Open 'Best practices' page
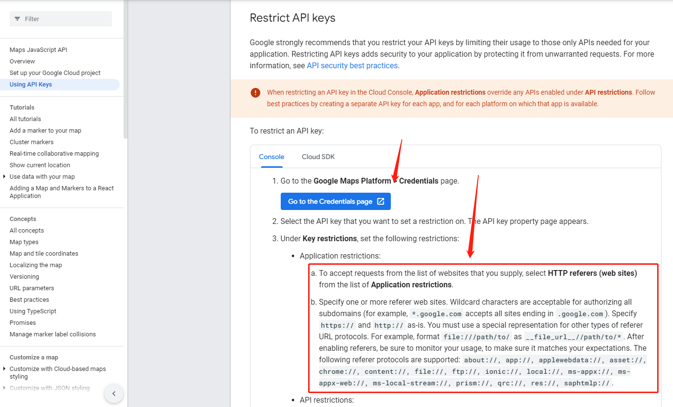Image resolution: width=673 pixels, height=407 pixels. click(29, 299)
